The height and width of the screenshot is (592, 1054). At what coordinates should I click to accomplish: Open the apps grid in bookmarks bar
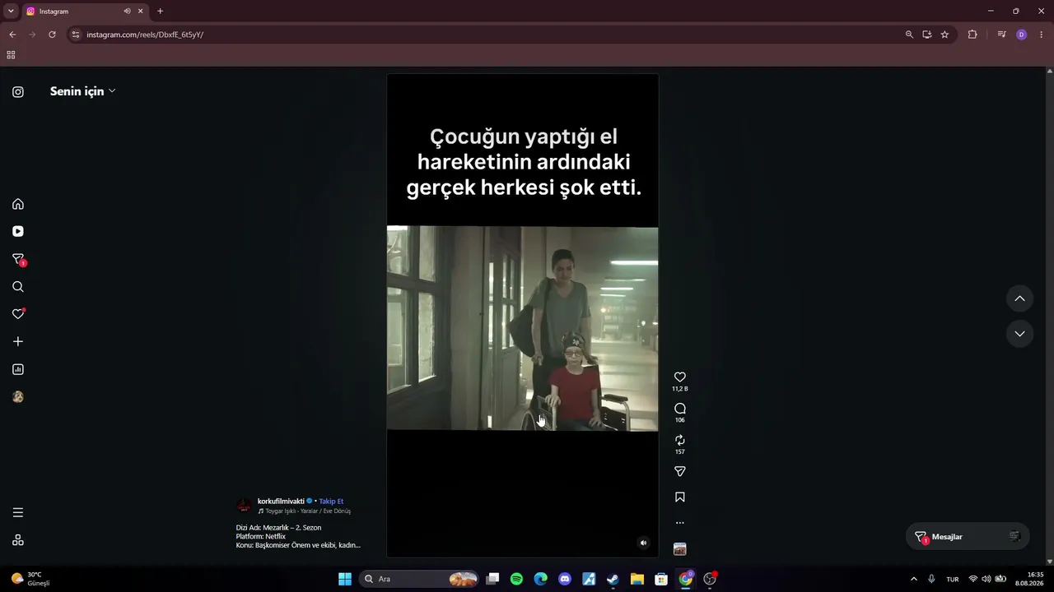[11, 55]
